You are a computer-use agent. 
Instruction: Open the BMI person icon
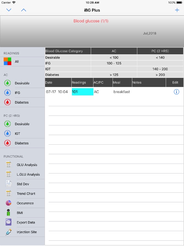coord(8,213)
